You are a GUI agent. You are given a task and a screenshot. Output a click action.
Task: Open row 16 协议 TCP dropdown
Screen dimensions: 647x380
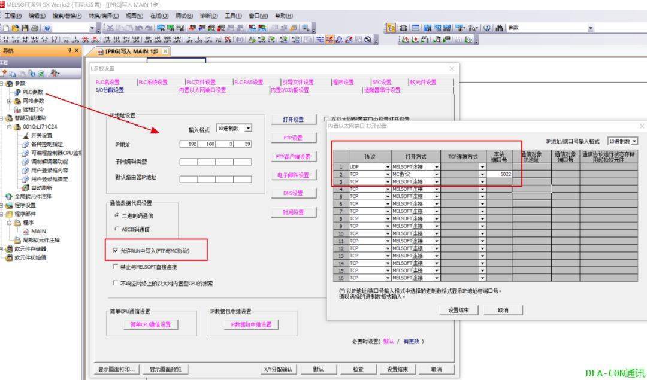coord(388,278)
